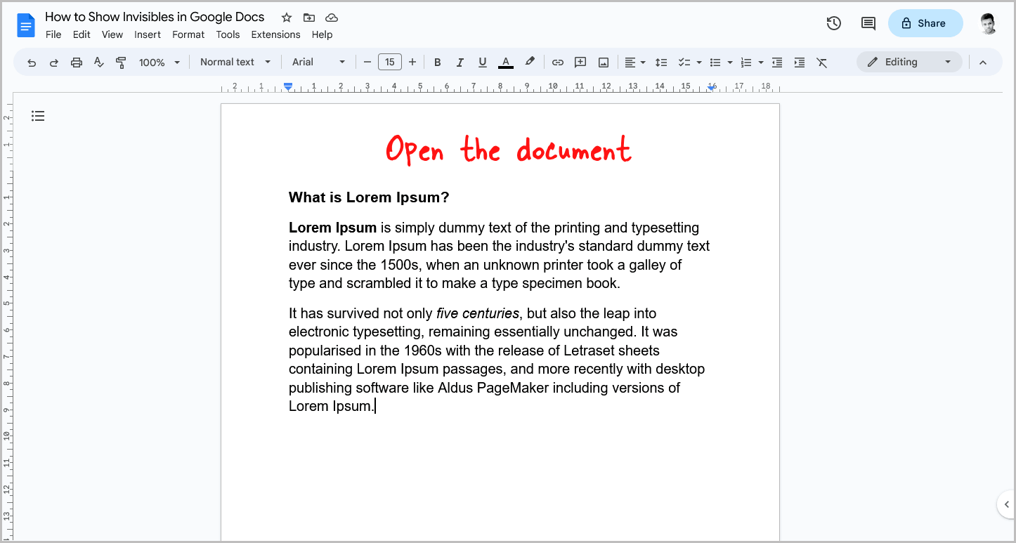Screen dimensions: 1016x543
Task: Insert a link
Action: [557, 62]
